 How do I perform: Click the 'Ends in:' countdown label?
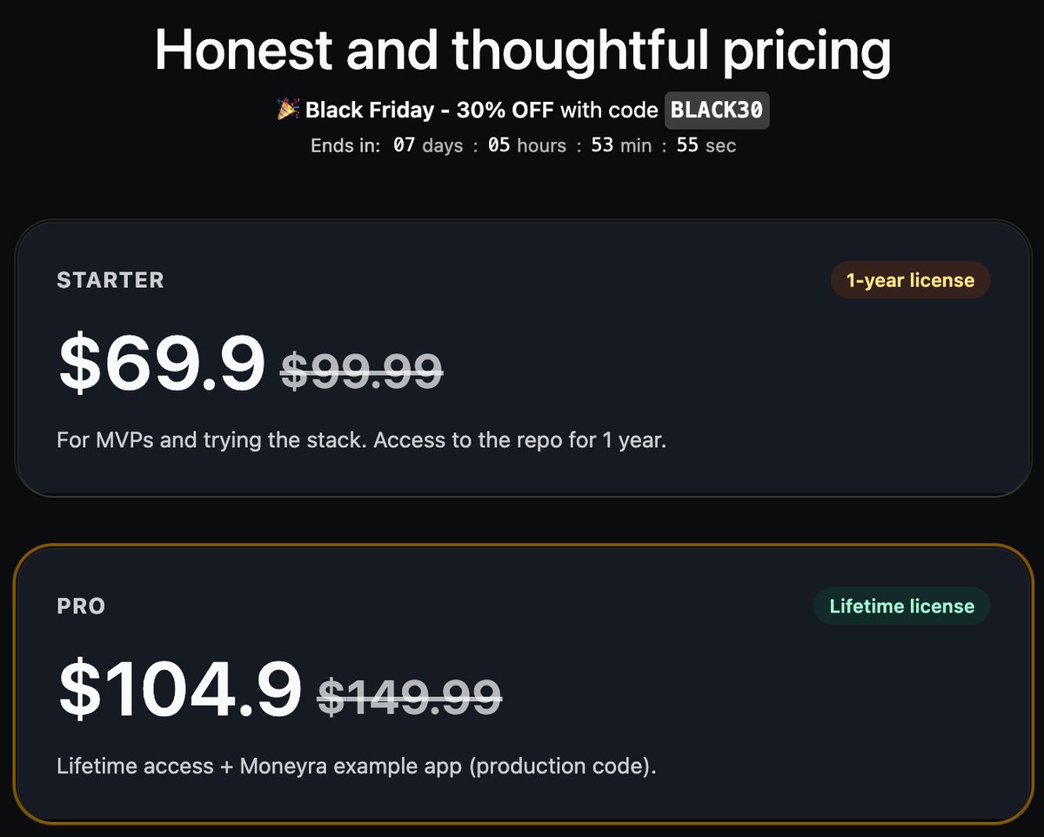(345, 145)
